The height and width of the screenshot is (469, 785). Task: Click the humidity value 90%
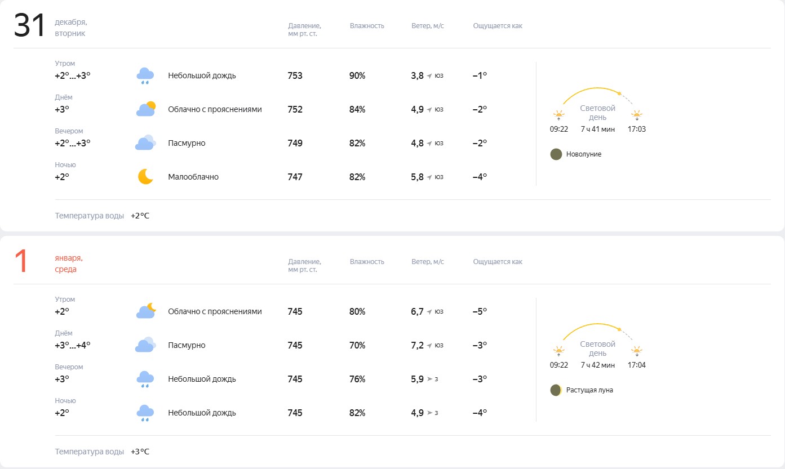[357, 75]
